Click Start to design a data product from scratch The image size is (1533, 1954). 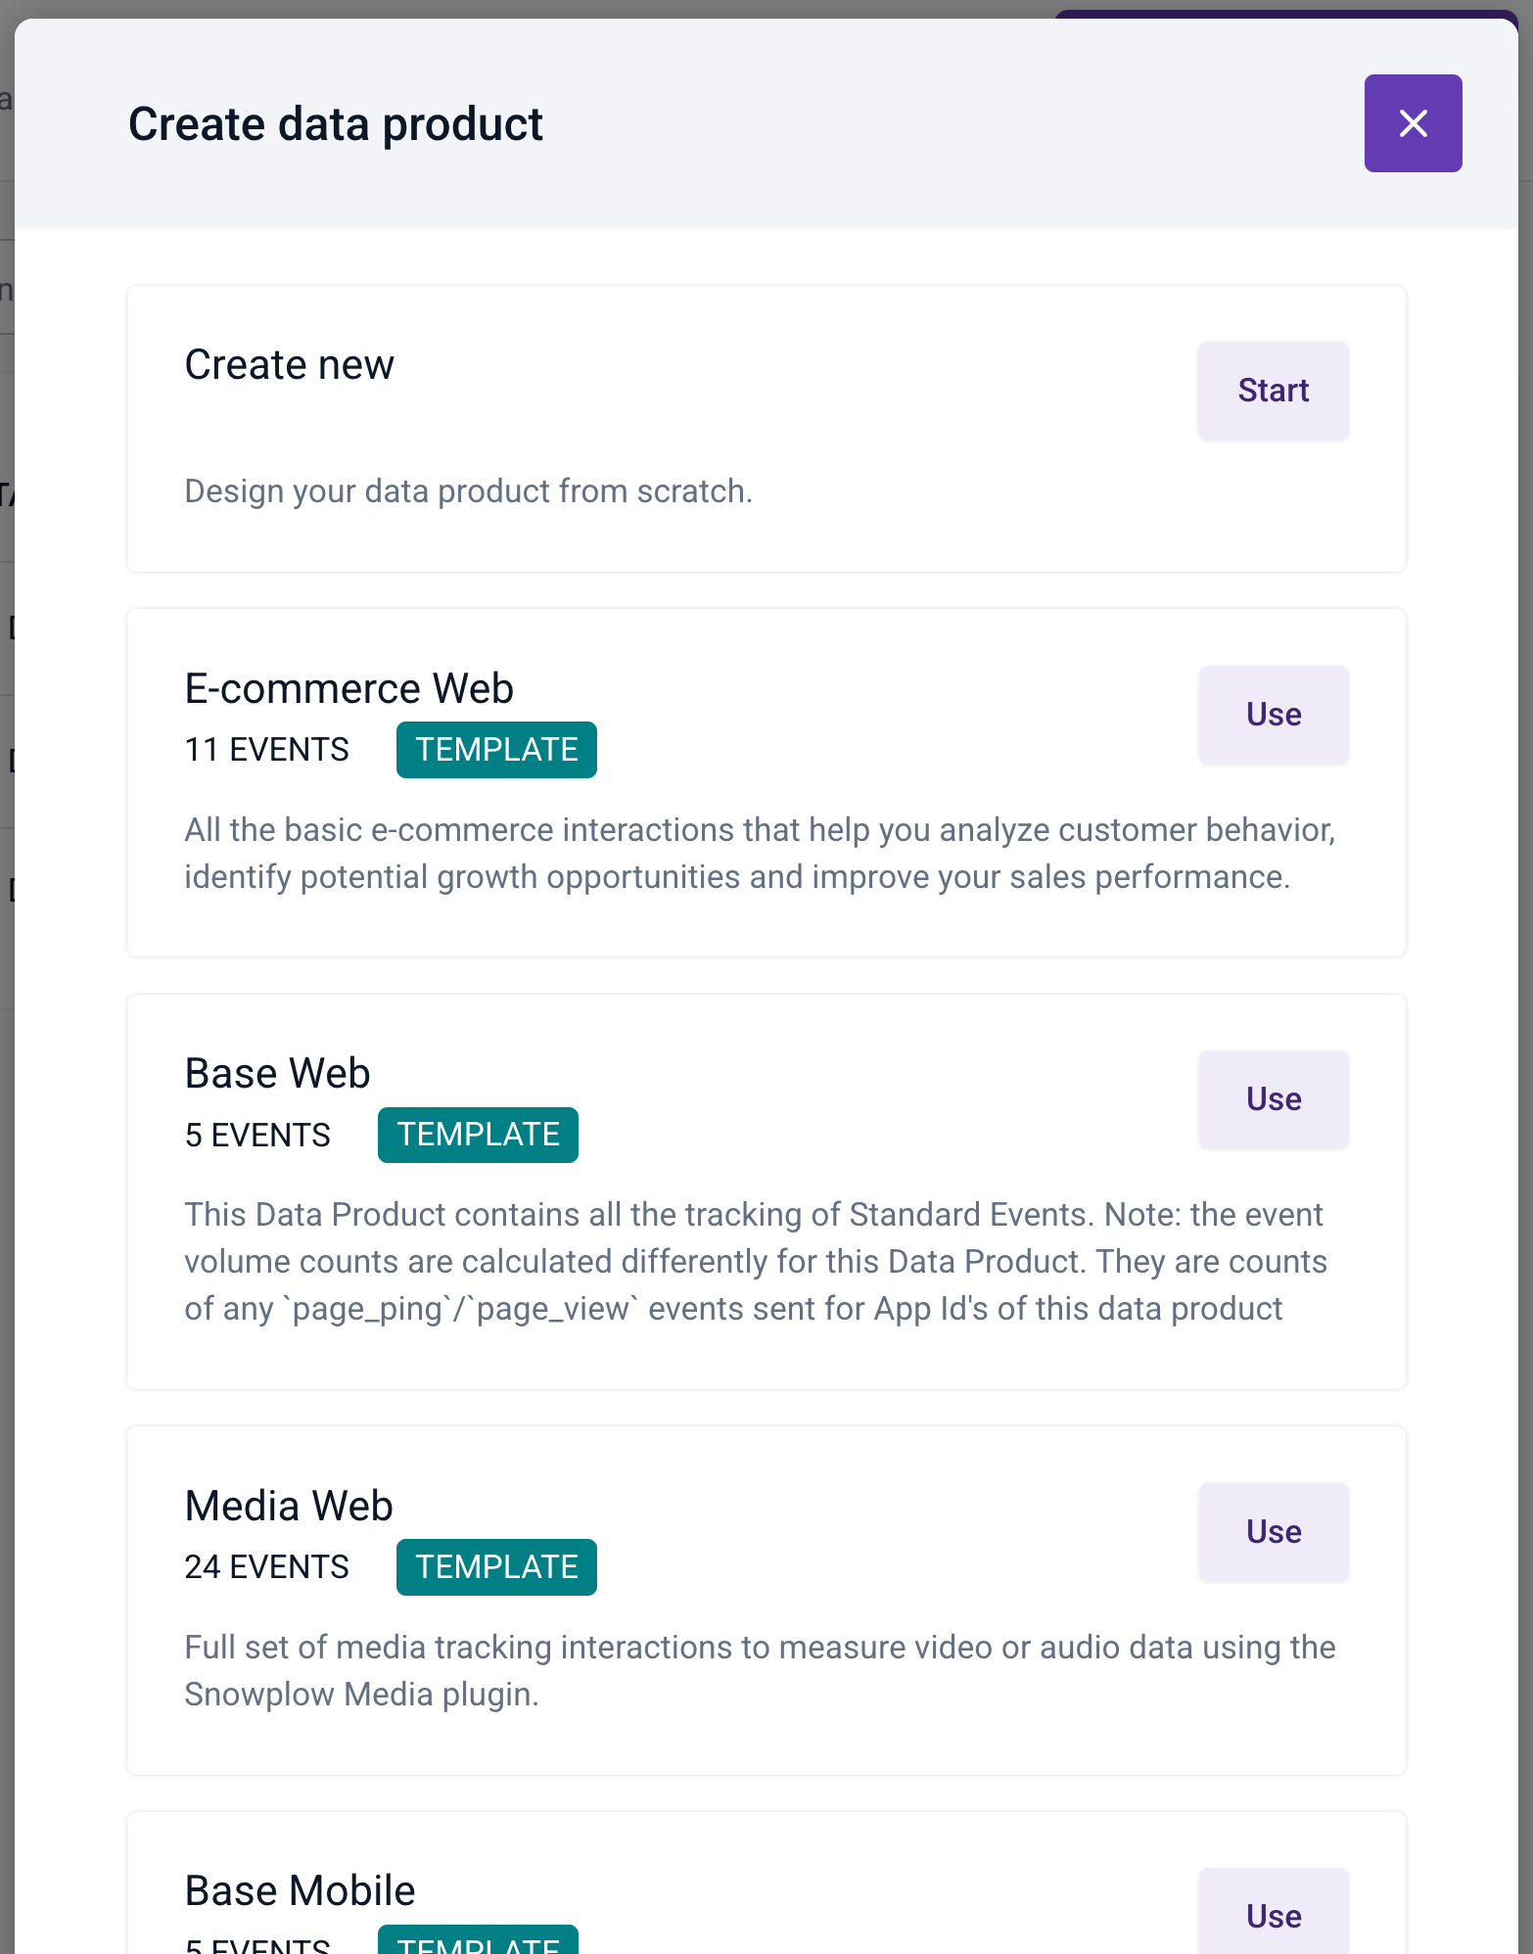tap(1273, 391)
